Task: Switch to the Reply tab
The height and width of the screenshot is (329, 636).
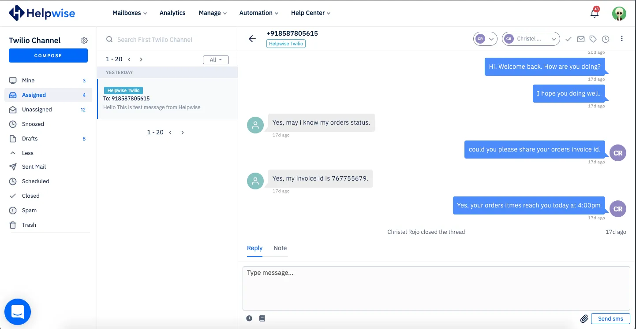Action: tap(255, 248)
